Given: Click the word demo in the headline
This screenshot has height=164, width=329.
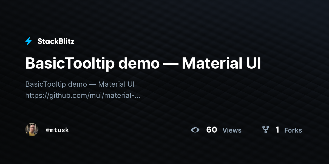Looking at the screenshot, I should pyautogui.click(x=139, y=64).
